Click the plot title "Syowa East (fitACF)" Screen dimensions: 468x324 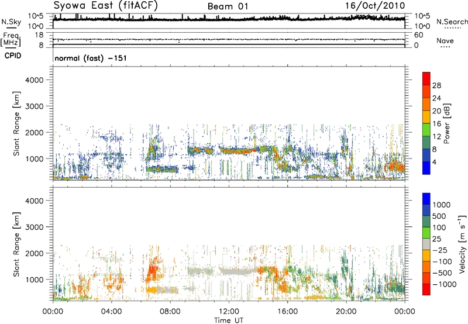click(105, 5)
